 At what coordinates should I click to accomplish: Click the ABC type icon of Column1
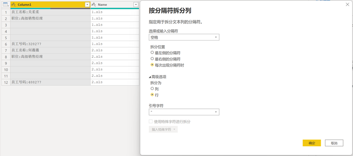tap(13, 5)
